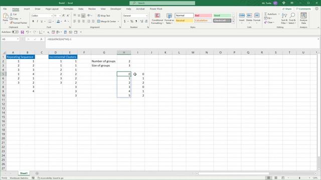321x180 pixels.
Task: Click the Orientation text angle icon
Action: coord(89,15)
